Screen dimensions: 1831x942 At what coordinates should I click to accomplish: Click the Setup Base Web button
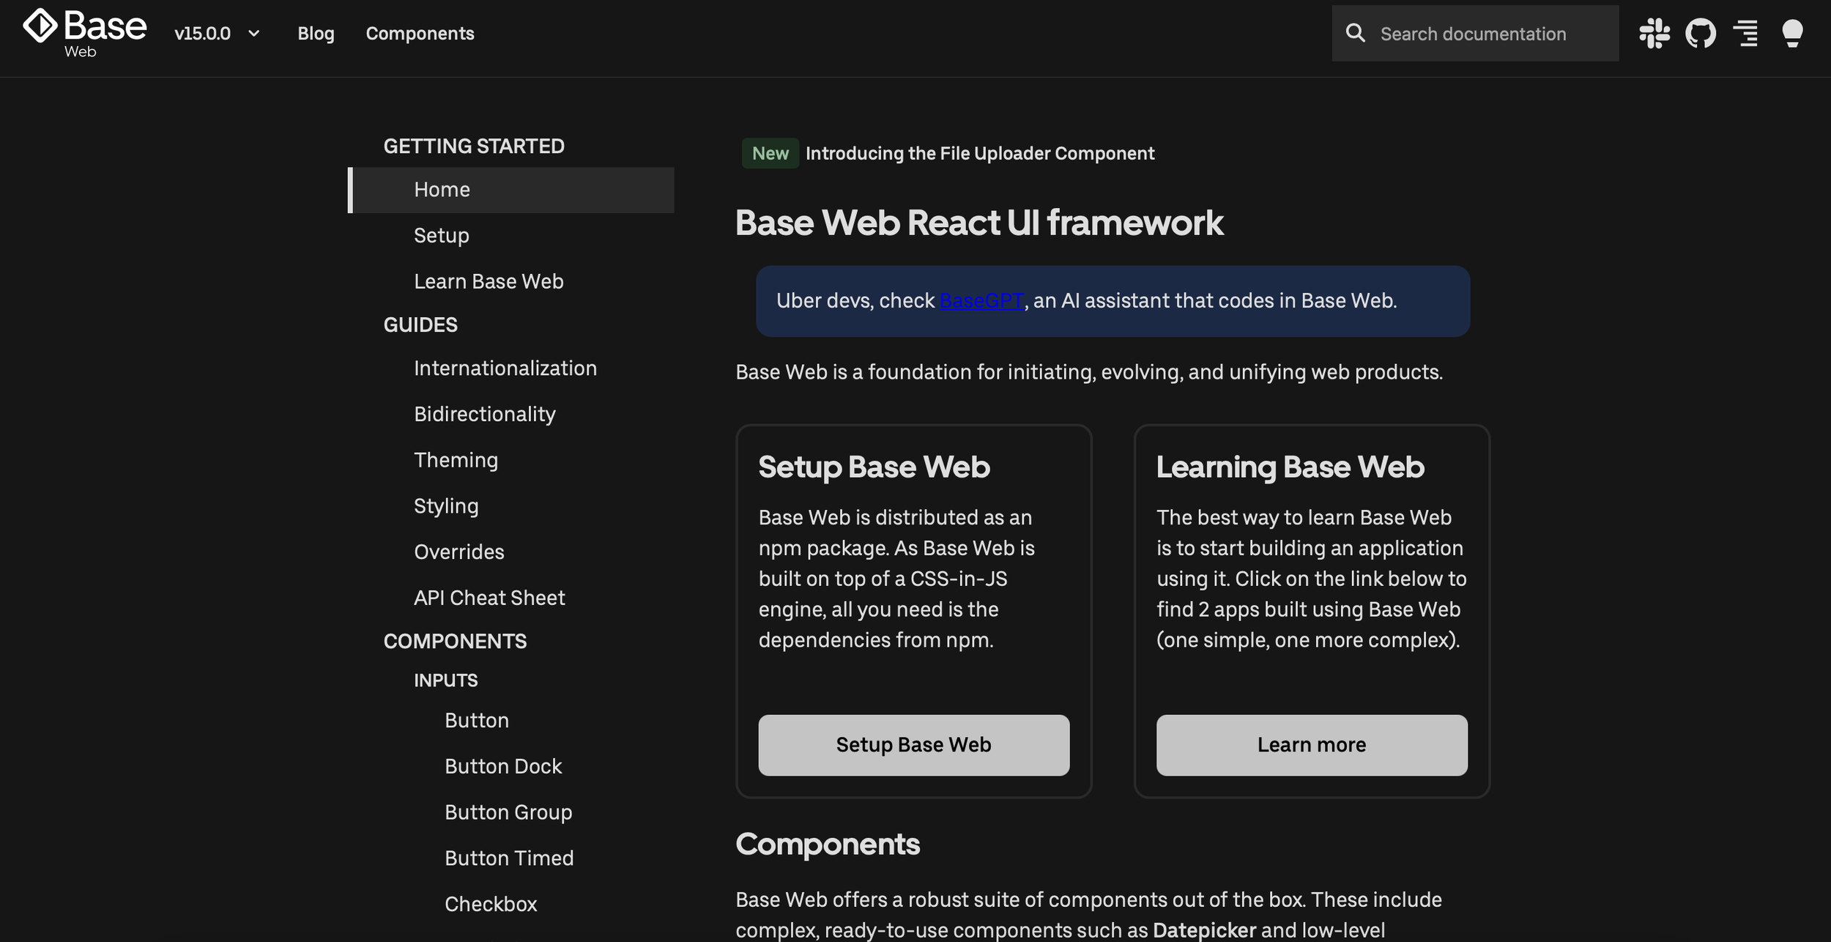pyautogui.click(x=913, y=745)
